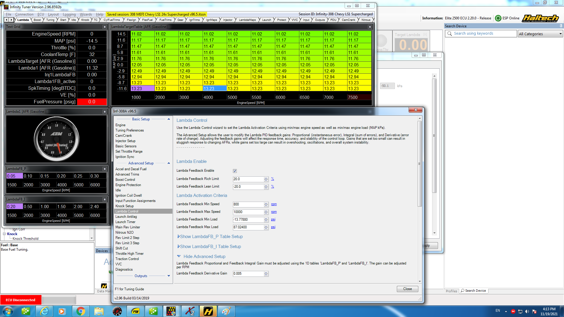The image size is (564, 317).
Task: Click the Search using keywords field
Action: [481, 33]
